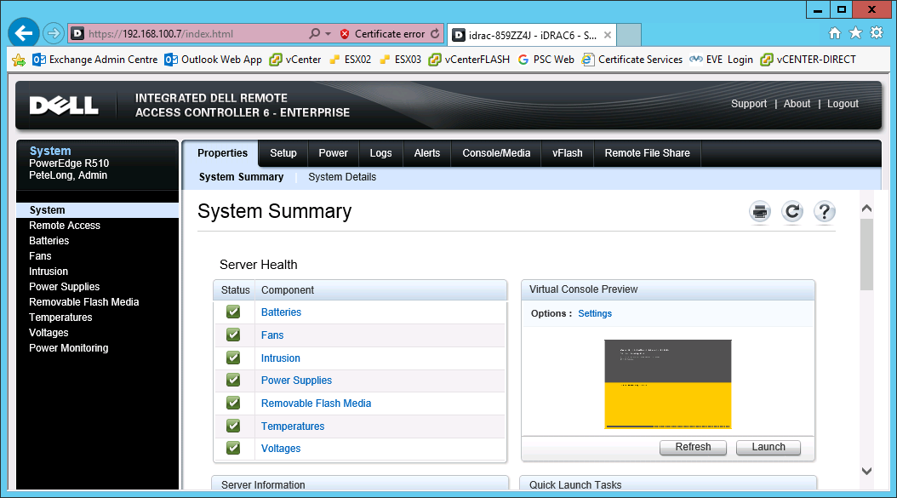Click the browser Forward arrow button
897x498 pixels.
click(54, 33)
